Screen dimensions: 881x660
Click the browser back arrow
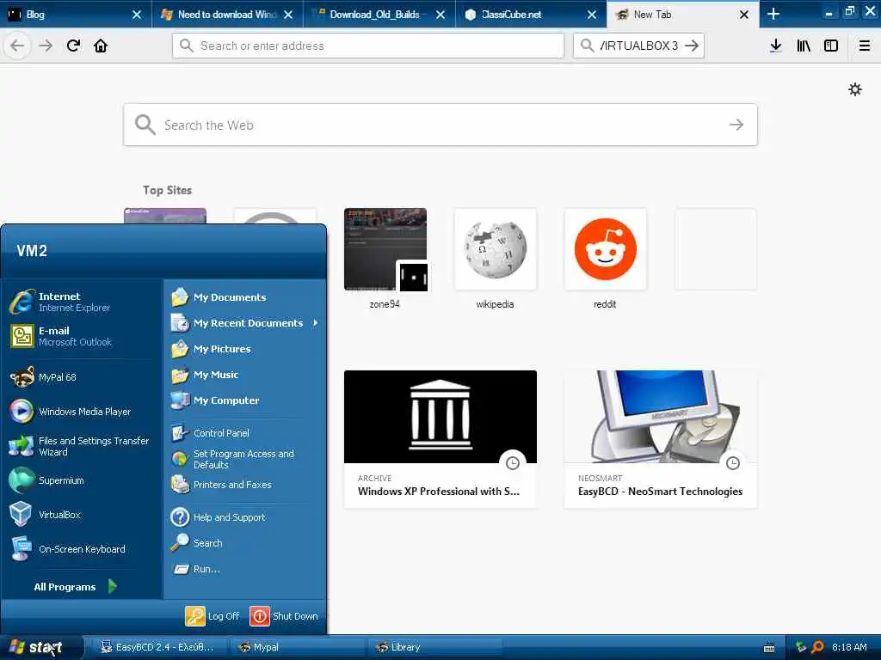click(x=17, y=46)
